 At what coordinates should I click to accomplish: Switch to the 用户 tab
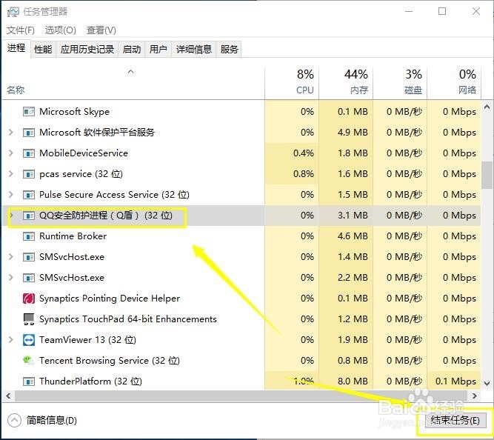point(158,49)
